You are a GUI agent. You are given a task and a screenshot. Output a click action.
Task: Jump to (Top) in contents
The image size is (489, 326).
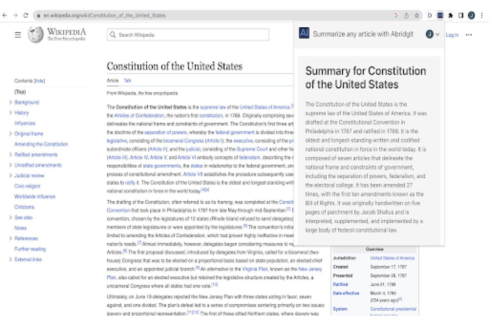(x=20, y=92)
